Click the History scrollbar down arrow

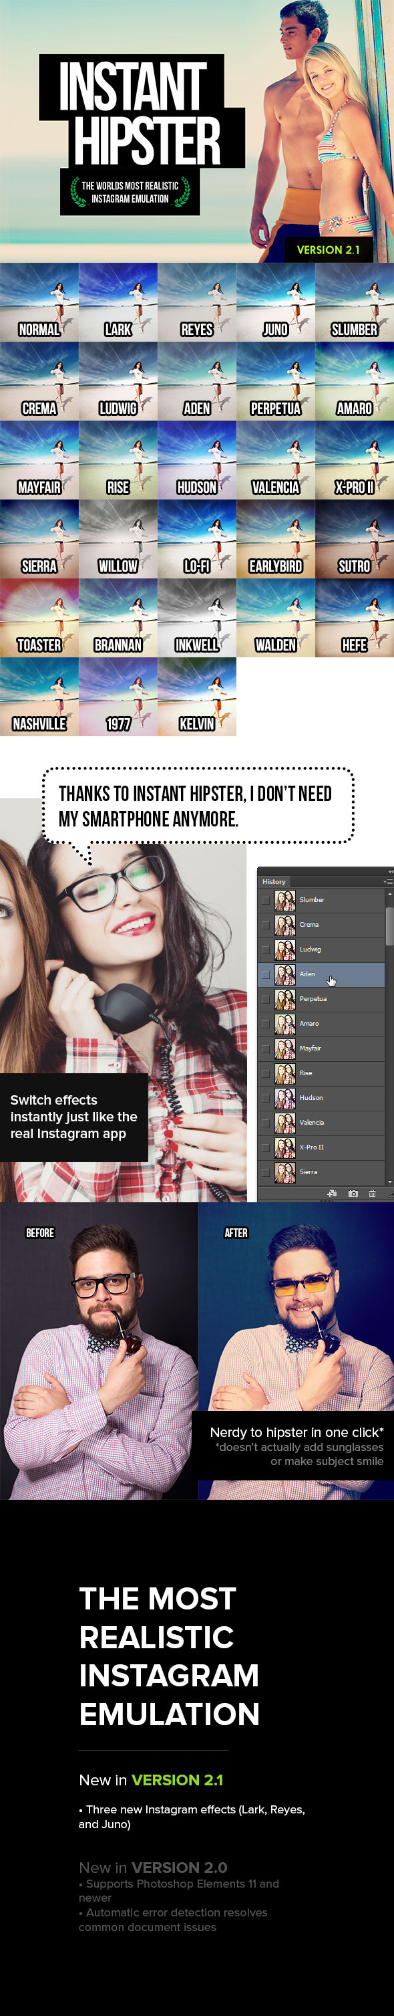click(389, 1181)
